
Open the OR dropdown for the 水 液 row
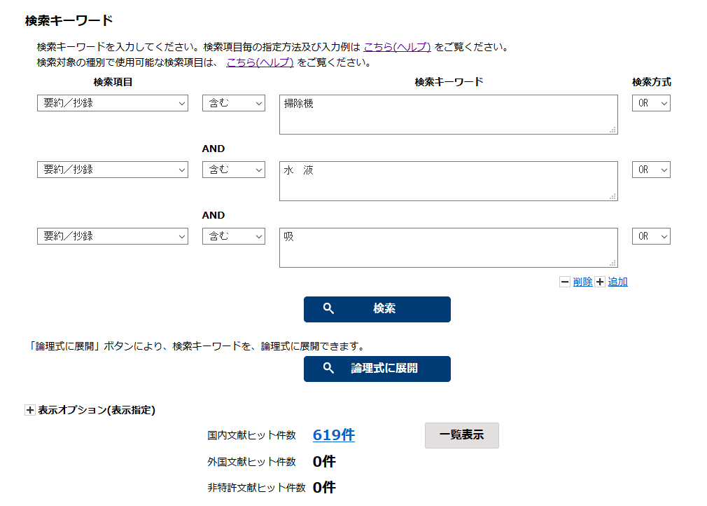coord(651,170)
